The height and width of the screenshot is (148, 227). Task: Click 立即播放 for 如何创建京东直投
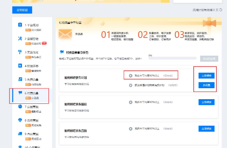tap(207, 129)
